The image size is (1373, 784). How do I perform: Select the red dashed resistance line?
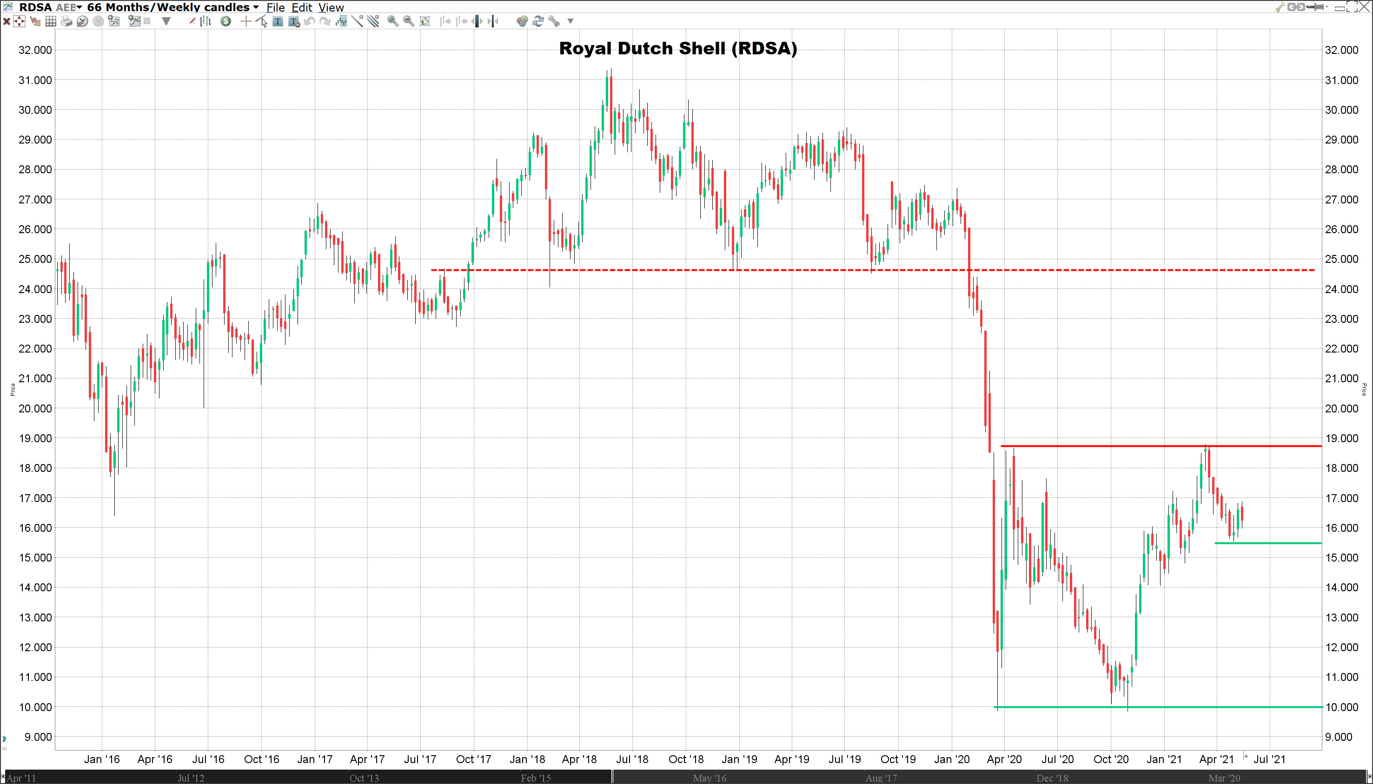tap(873, 270)
